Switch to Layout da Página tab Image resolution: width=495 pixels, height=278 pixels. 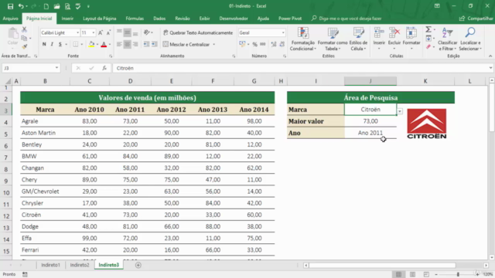100,19
